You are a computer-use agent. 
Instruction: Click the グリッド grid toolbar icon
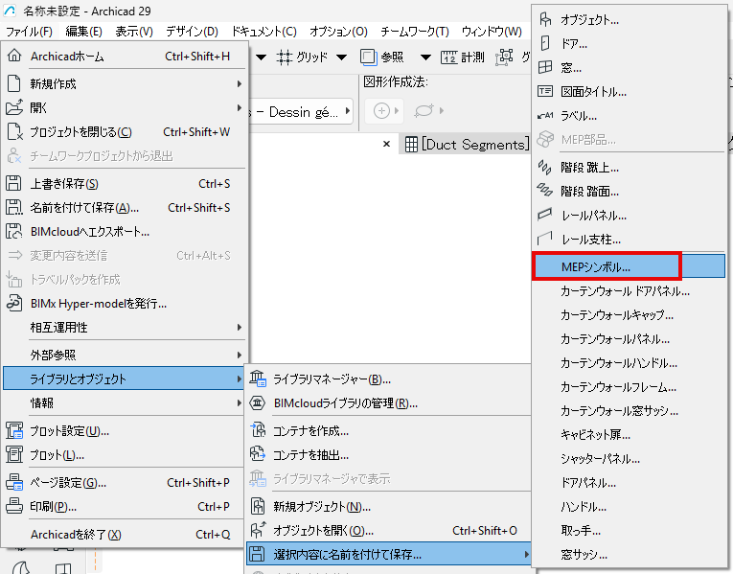(284, 57)
